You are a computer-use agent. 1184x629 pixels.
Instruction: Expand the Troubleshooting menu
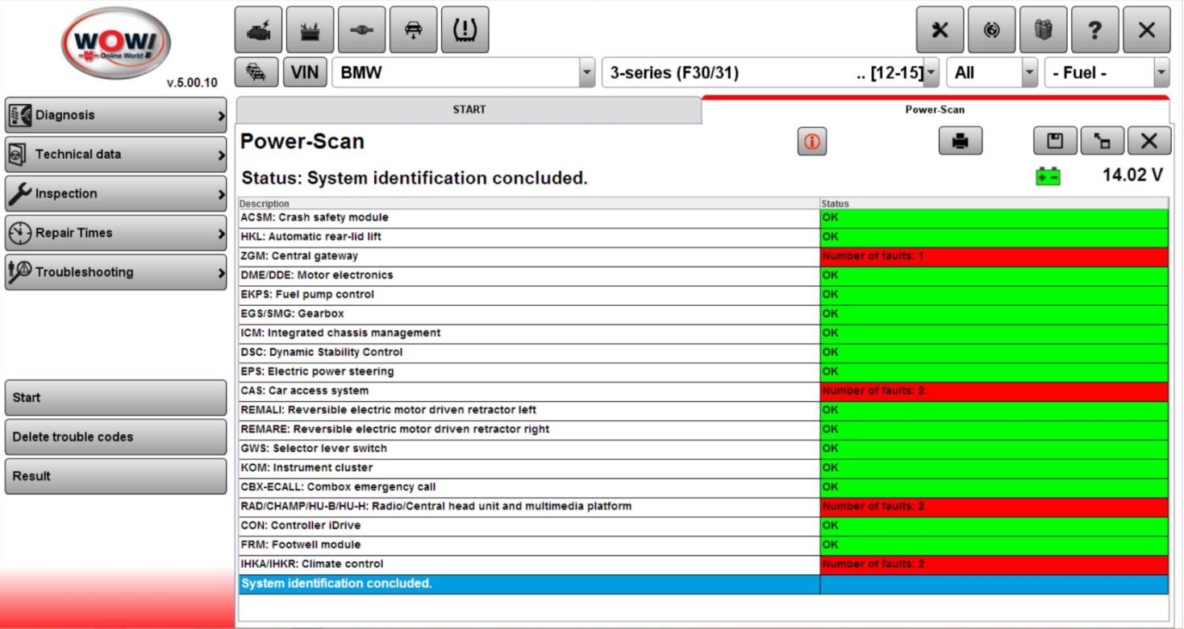click(x=115, y=272)
